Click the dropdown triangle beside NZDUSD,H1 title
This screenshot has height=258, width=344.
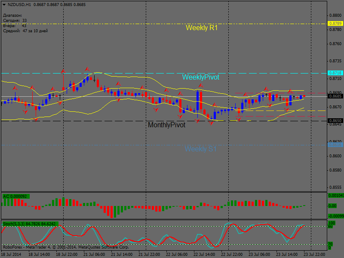[4, 4]
